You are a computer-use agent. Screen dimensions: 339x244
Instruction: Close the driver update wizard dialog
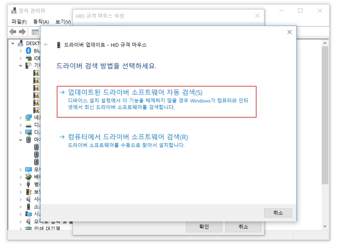coord(289,32)
